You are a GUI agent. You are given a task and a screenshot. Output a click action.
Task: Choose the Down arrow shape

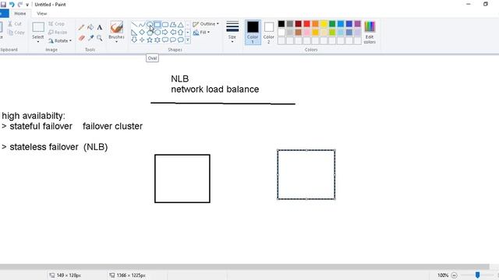[134, 40]
